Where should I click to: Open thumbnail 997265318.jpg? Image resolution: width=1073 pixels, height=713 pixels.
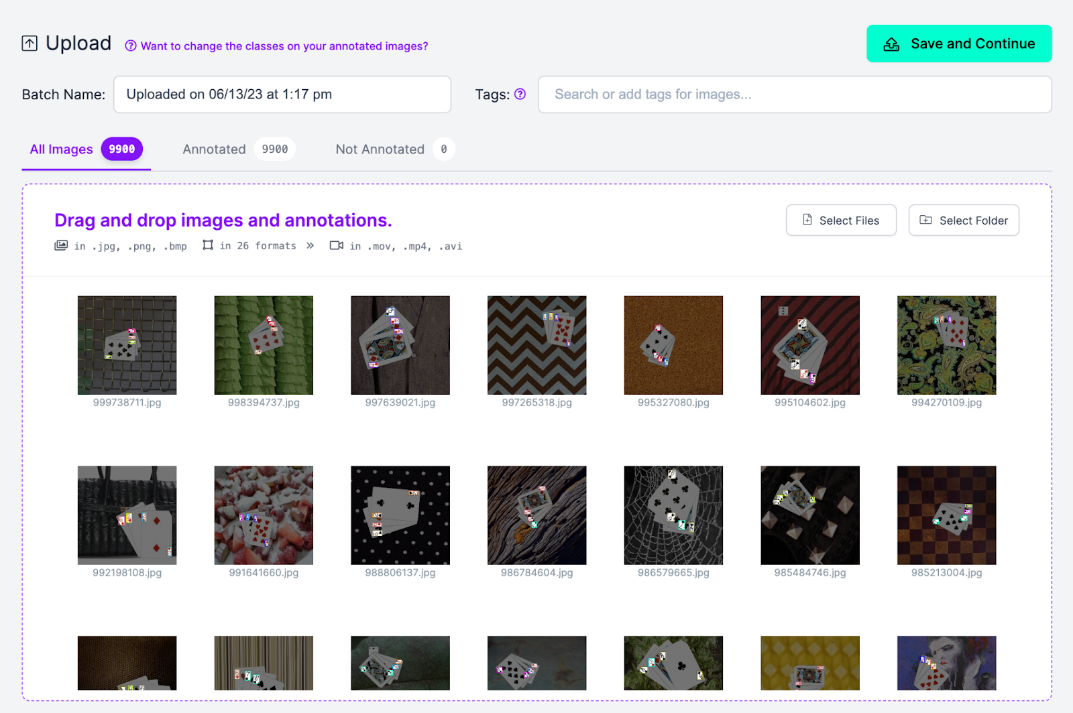[x=537, y=345]
